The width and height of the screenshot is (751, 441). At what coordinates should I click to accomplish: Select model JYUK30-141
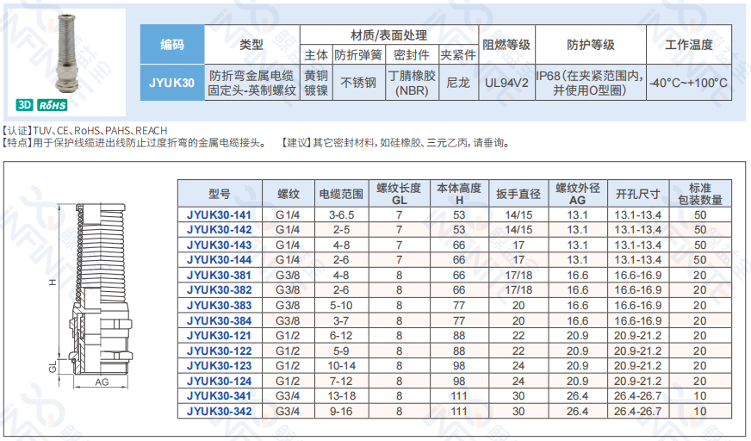pyautogui.click(x=220, y=214)
